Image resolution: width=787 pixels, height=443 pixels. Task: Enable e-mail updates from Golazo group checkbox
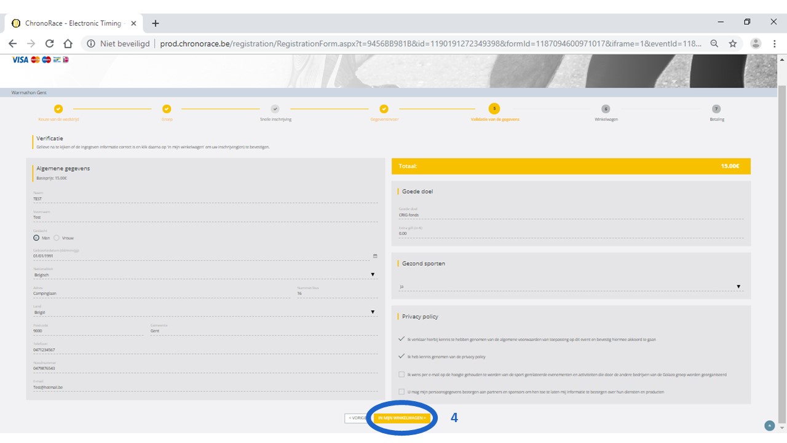[401, 374]
